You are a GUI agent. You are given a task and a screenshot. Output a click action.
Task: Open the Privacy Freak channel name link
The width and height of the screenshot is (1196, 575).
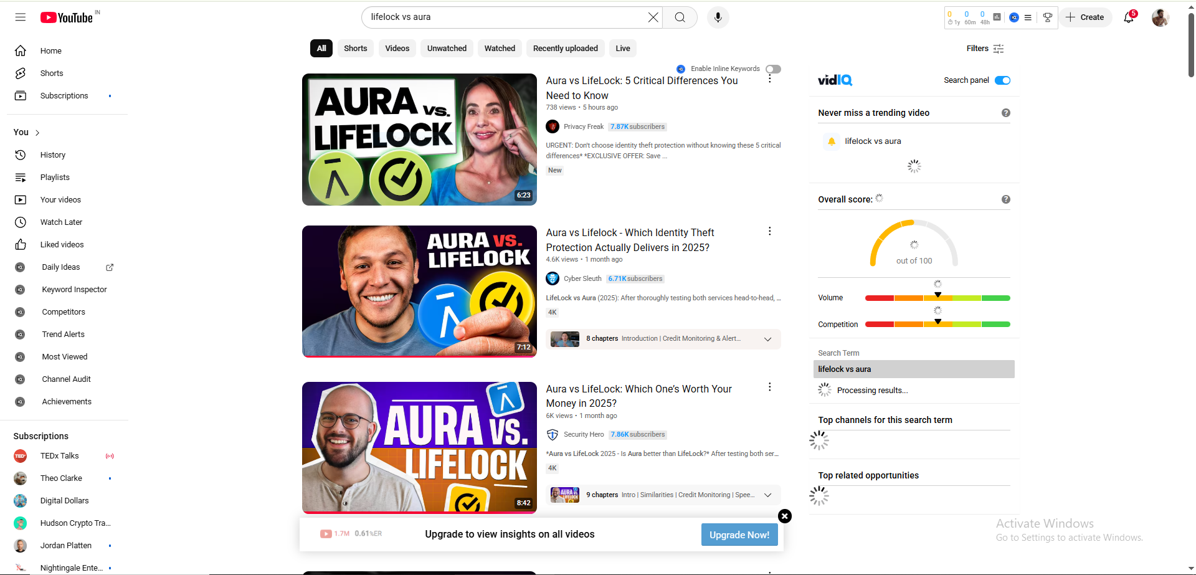click(x=584, y=126)
